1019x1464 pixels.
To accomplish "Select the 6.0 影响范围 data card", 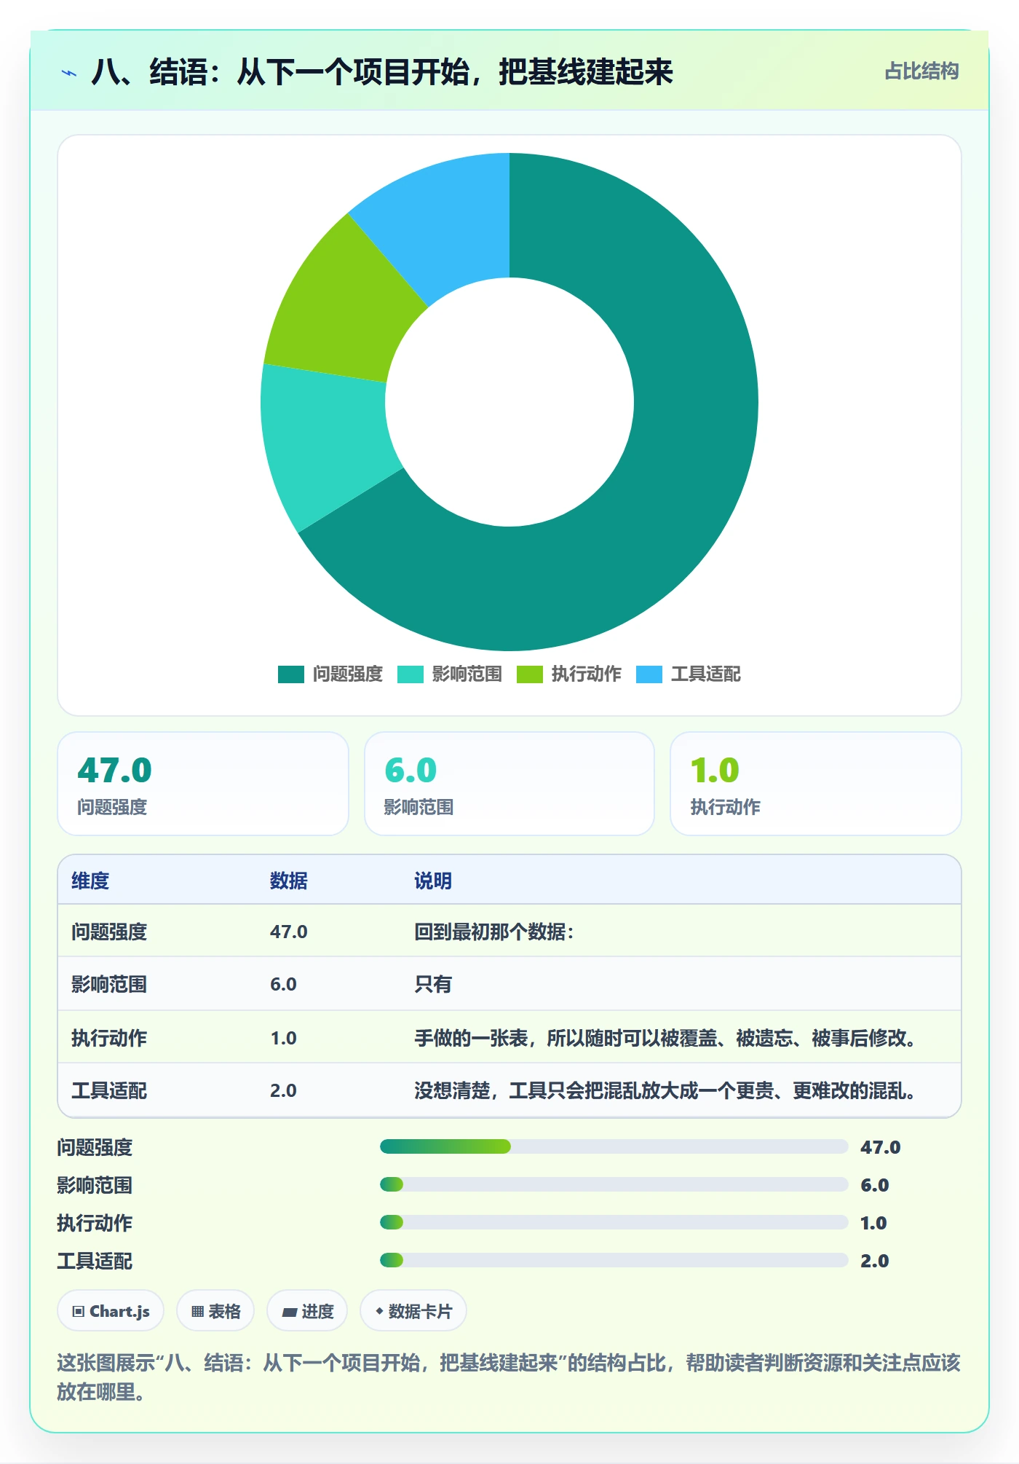I will [x=509, y=784].
